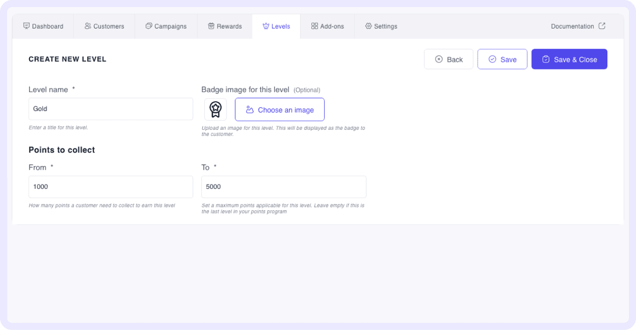
Task: Click the external link icon beside Documentation
Action: [x=602, y=26]
